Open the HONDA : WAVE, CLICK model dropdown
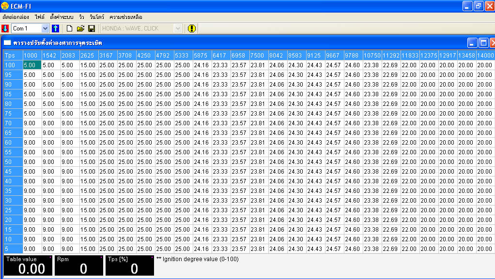Screen dimensions: 495x279 pos(178,29)
